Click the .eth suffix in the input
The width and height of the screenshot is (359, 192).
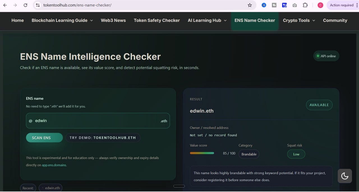(164, 121)
